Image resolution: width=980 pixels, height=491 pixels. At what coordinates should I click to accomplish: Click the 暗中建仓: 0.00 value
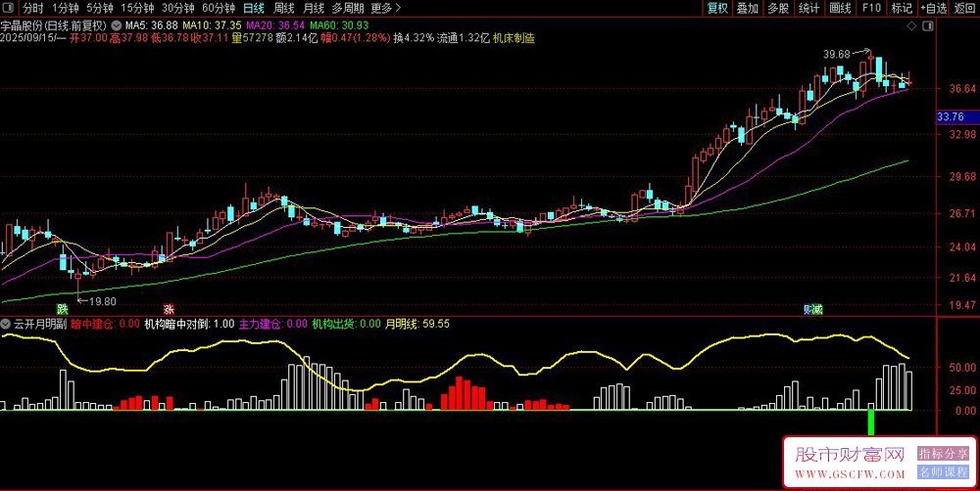point(105,324)
